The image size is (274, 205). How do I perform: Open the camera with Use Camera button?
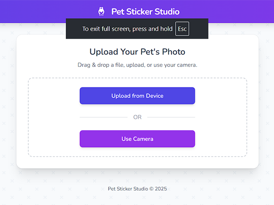(137, 139)
